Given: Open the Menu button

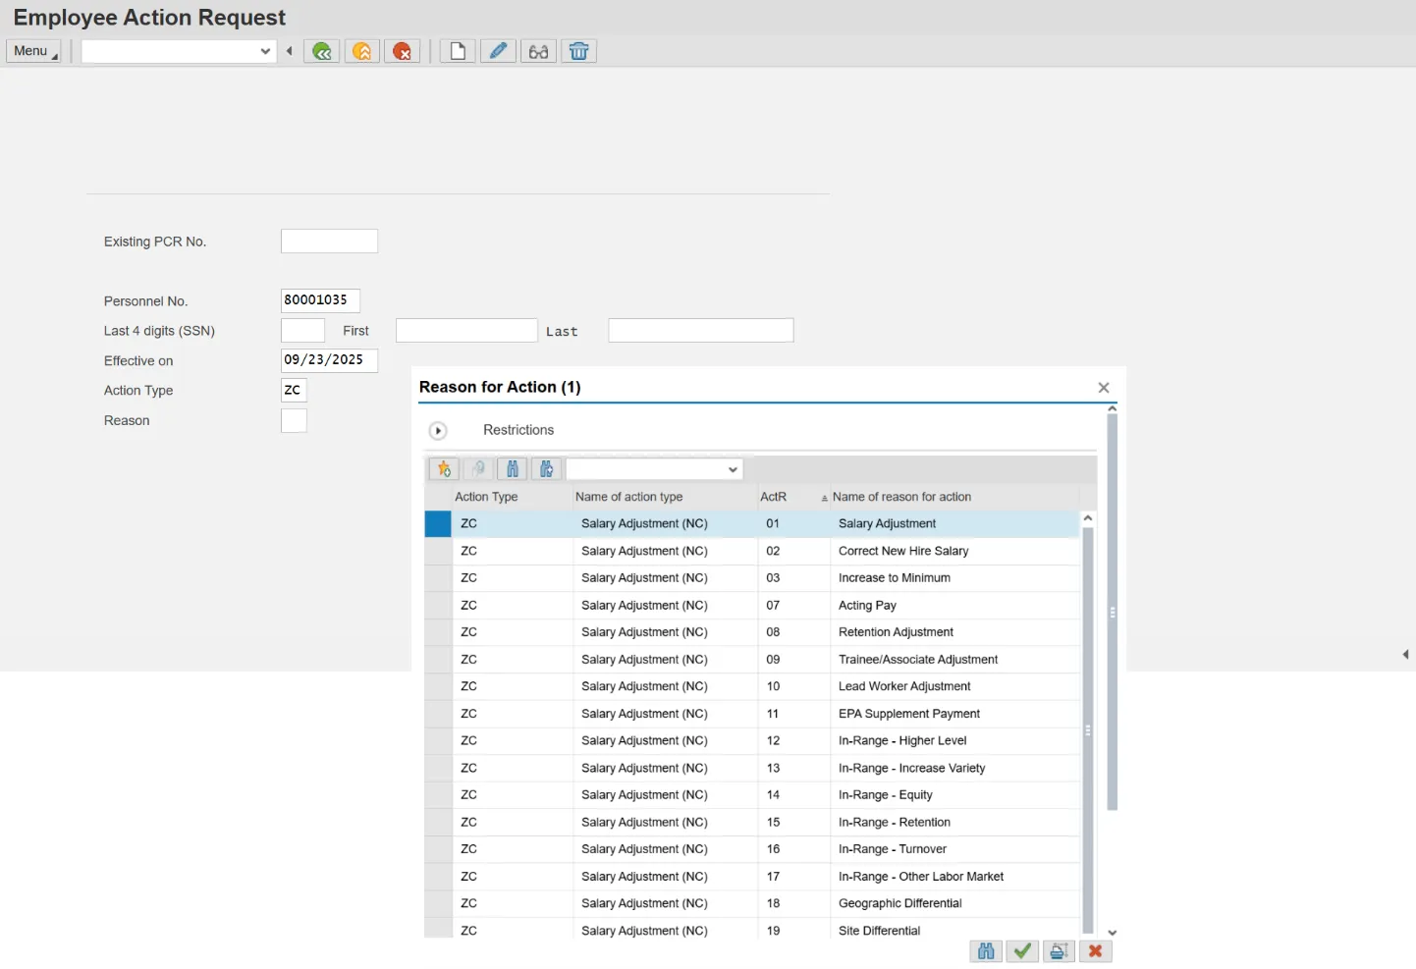Looking at the screenshot, I should (33, 51).
